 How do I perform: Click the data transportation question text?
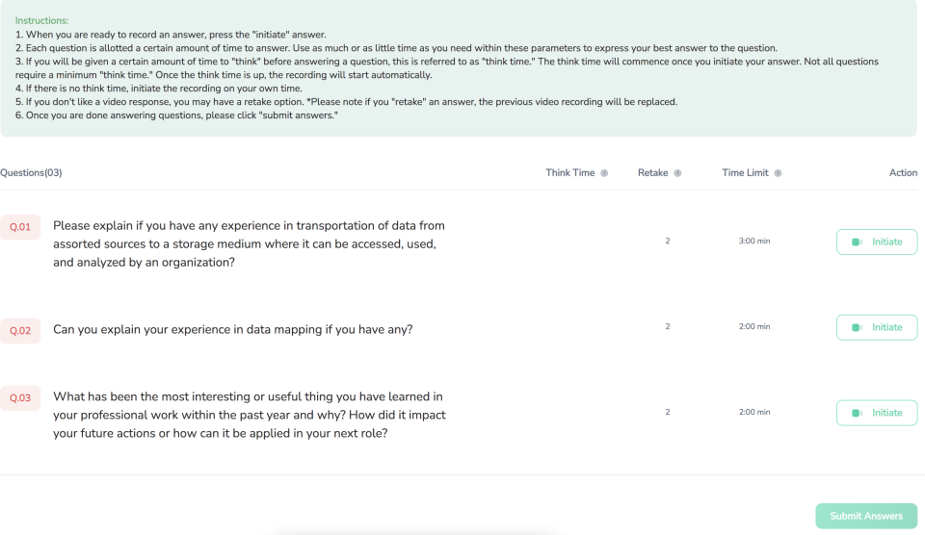[249, 243]
